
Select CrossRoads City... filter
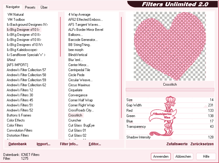81,110
